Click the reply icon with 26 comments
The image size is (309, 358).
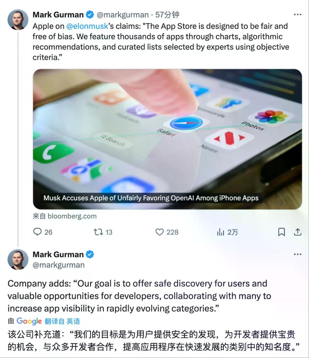(37, 232)
